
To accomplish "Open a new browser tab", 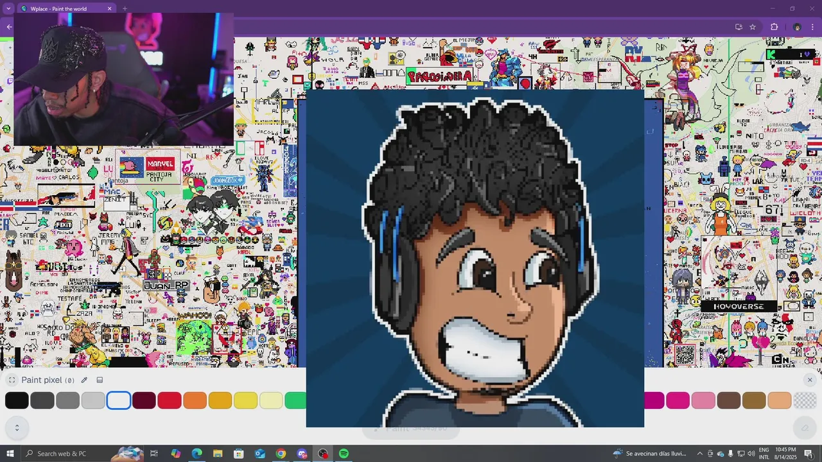I will 125,9.
